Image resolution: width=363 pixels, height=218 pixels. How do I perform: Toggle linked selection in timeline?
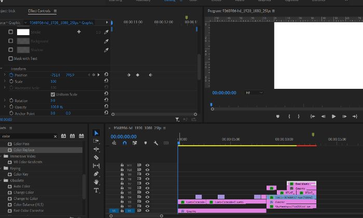[135, 143]
